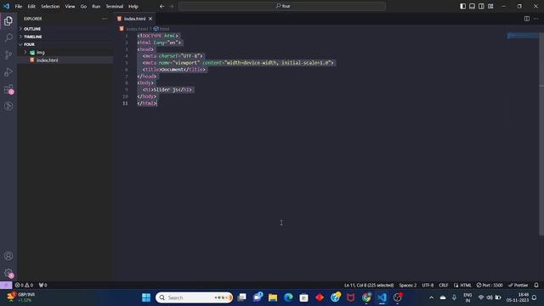Toggle the bottom panel
This screenshot has width=544, height=306.
click(473, 6)
